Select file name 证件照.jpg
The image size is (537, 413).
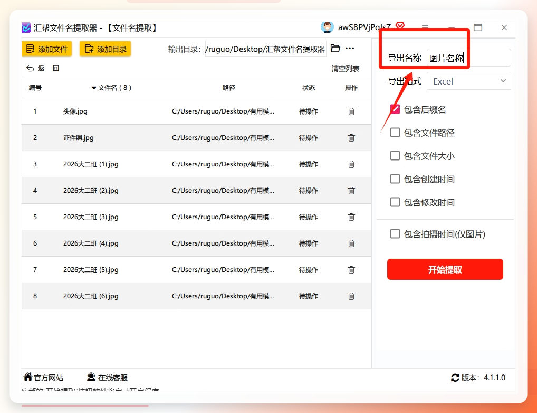coord(79,137)
